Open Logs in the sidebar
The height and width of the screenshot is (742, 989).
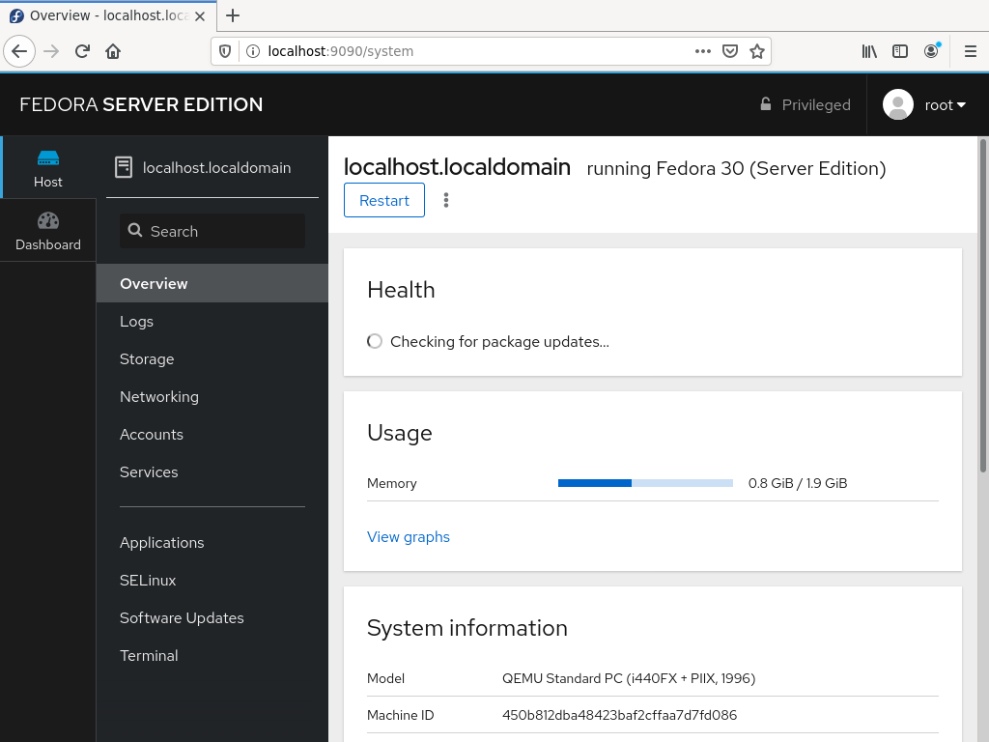(212, 321)
